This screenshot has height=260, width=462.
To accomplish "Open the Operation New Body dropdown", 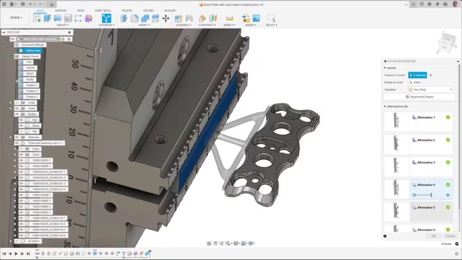I will tap(429, 89).
